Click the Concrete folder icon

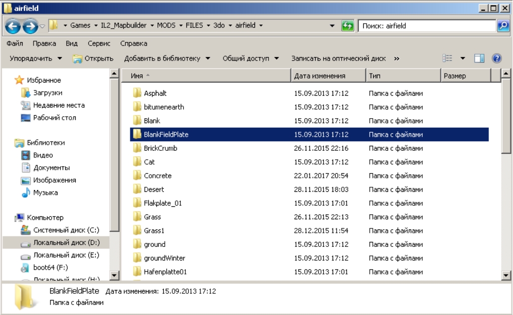tap(137, 175)
